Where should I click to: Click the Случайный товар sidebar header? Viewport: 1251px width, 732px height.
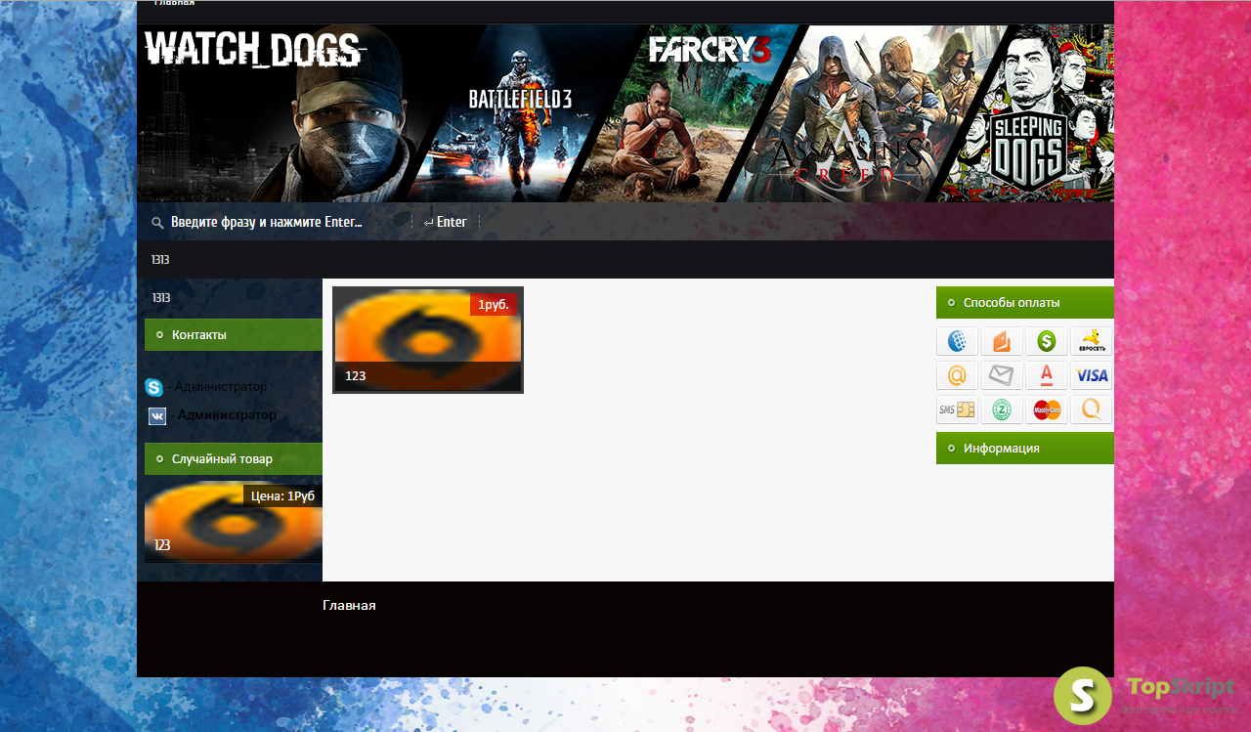click(234, 458)
